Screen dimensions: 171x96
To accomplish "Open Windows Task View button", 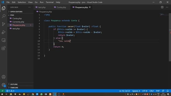I will tap(6, 94).
